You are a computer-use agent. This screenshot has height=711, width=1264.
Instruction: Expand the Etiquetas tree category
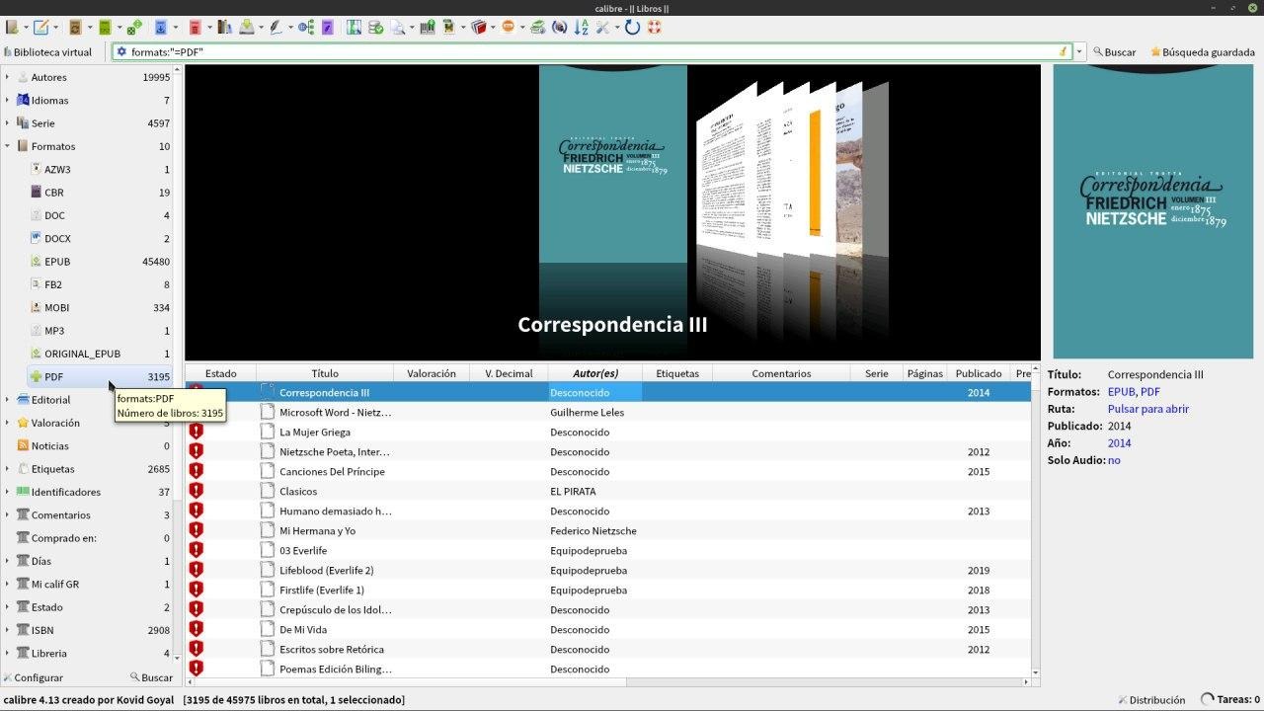coord(7,469)
